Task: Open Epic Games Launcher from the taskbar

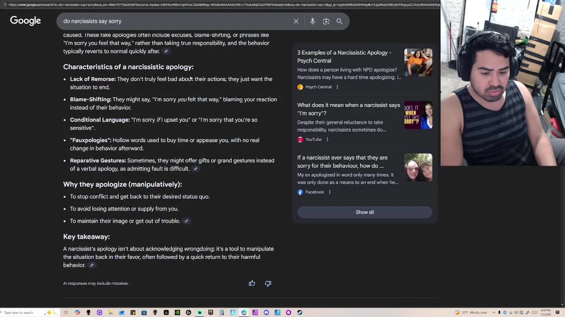Action: (211, 313)
